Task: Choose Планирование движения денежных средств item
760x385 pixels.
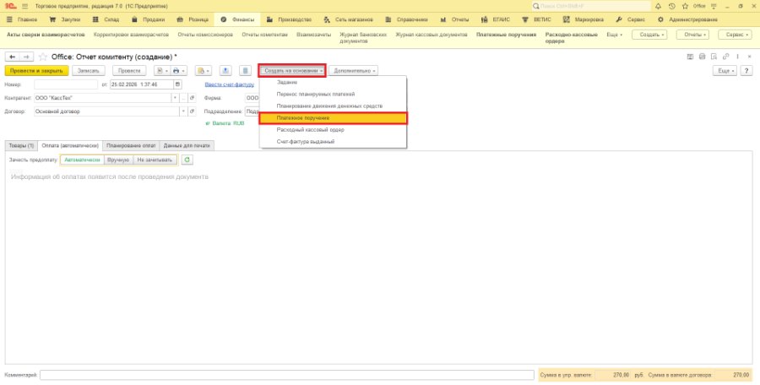Action: (333, 106)
